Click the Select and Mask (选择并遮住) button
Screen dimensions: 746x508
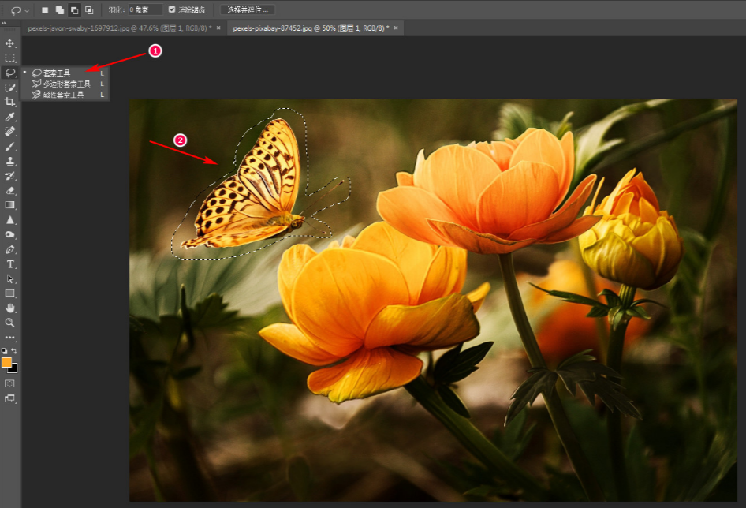coord(248,9)
